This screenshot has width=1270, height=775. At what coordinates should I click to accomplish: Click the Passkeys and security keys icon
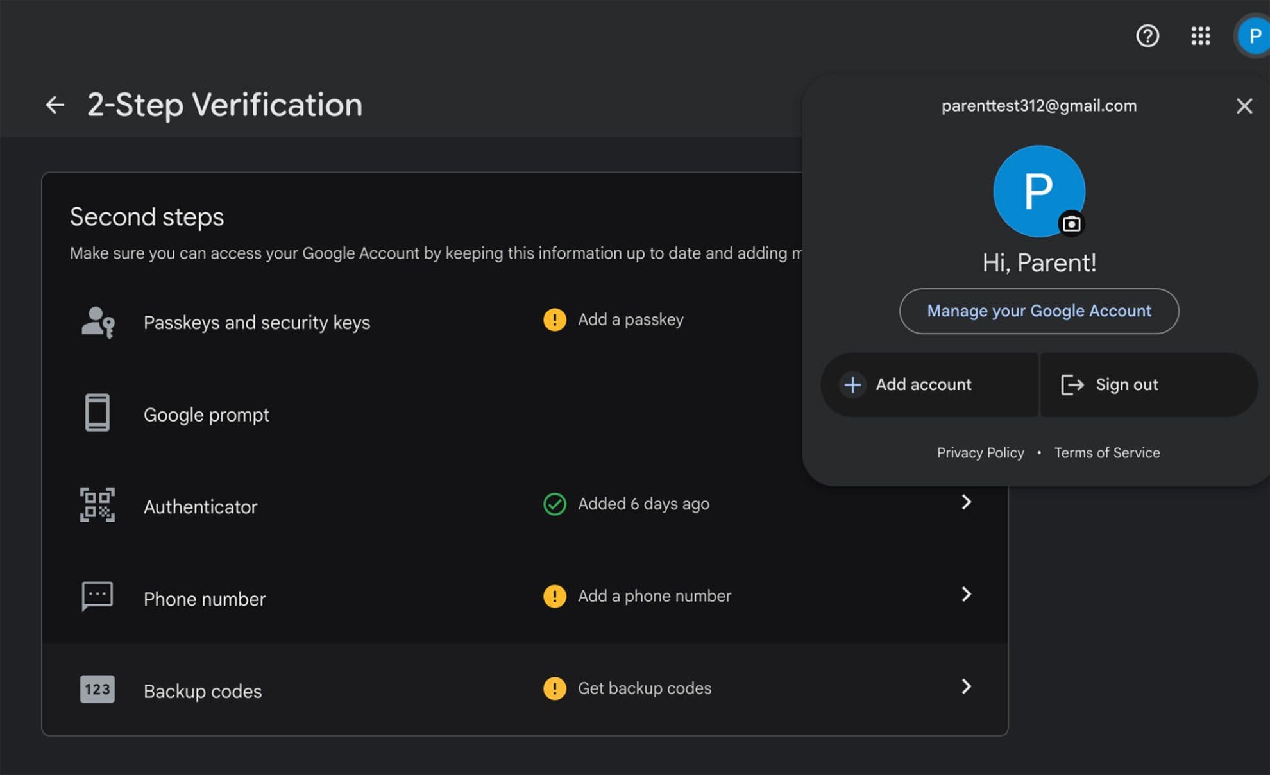(x=97, y=322)
